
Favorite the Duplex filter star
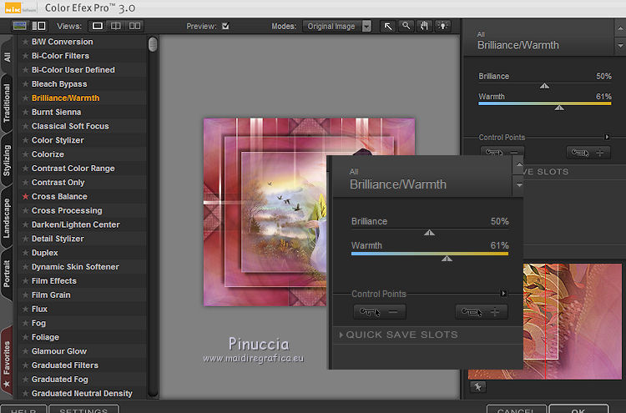[26, 253]
